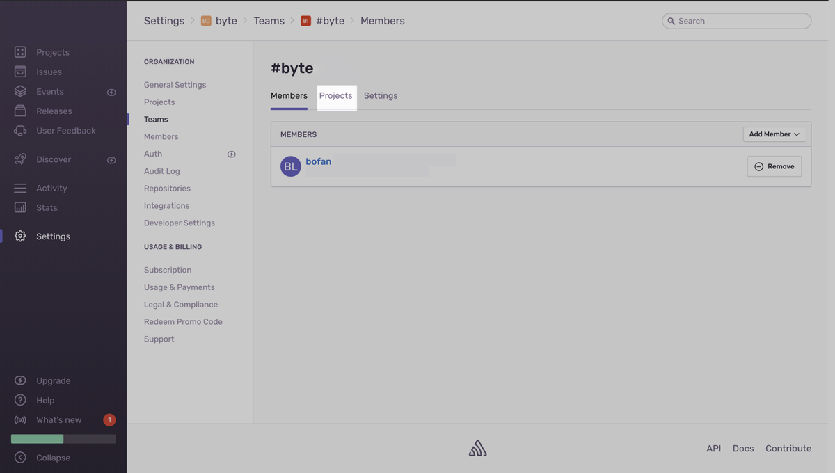Image resolution: width=835 pixels, height=473 pixels.
Task: Open the Activity list icon
Action: point(20,188)
